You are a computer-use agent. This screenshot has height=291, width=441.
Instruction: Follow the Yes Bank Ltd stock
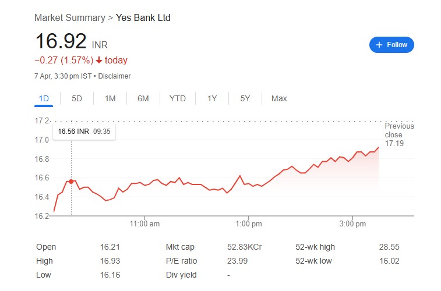392,45
